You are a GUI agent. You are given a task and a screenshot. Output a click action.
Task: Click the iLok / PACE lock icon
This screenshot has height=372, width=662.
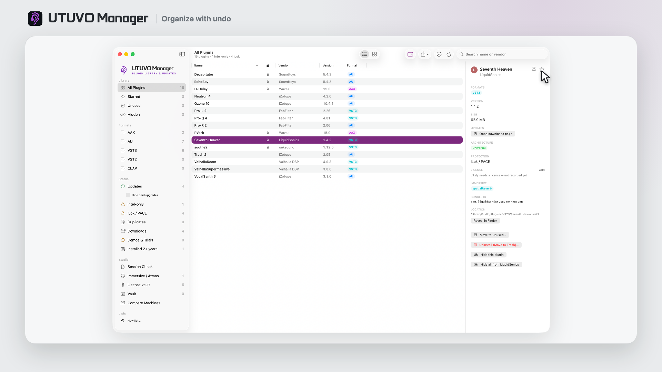point(123,213)
